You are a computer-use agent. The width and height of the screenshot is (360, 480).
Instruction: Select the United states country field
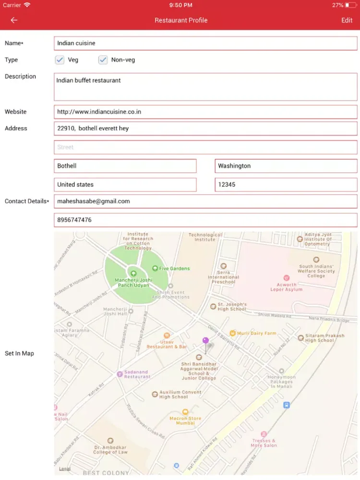(125, 185)
